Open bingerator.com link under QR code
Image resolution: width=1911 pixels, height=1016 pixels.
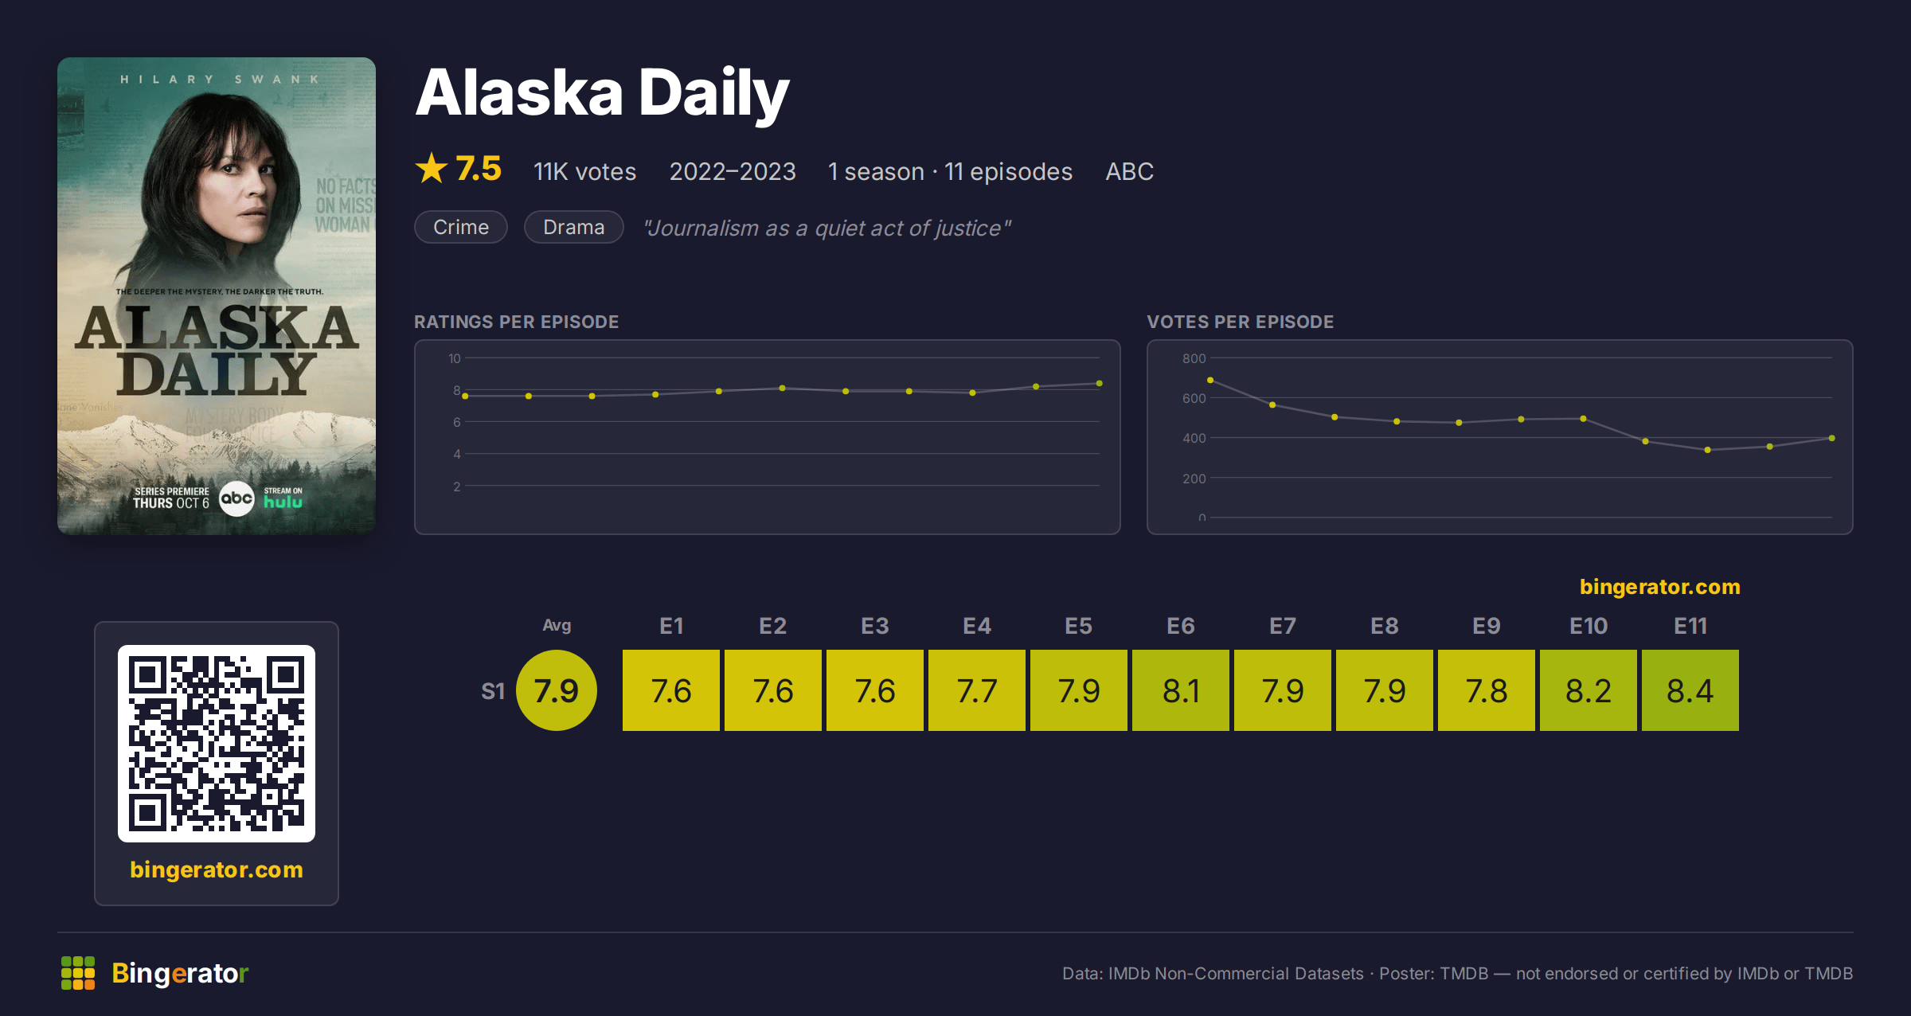pos(217,869)
